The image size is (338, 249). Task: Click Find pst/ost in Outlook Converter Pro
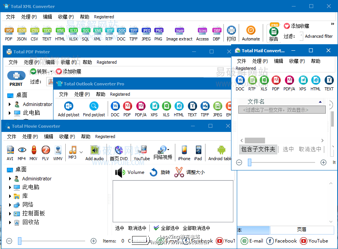[x=94, y=109]
